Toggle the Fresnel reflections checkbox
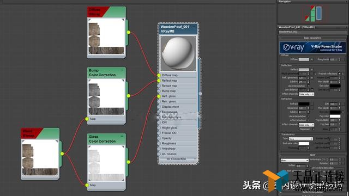The image size is (349, 196). point(339,73)
